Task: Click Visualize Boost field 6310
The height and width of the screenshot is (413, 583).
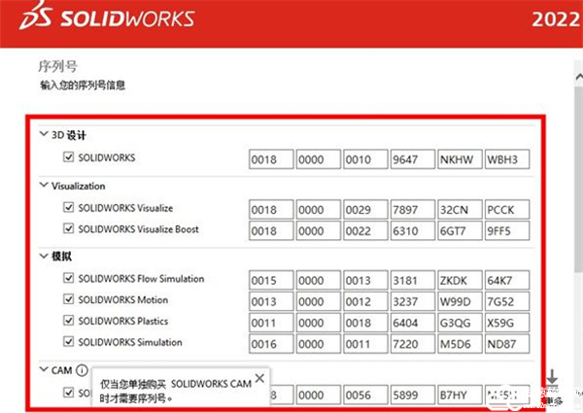Action: click(x=413, y=231)
